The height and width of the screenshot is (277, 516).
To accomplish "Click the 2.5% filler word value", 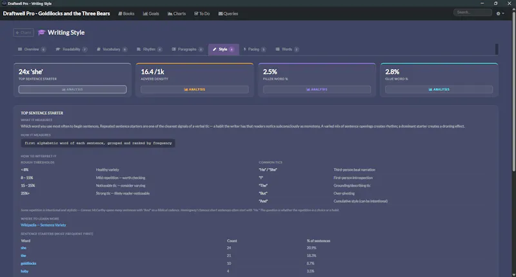I will coord(270,72).
